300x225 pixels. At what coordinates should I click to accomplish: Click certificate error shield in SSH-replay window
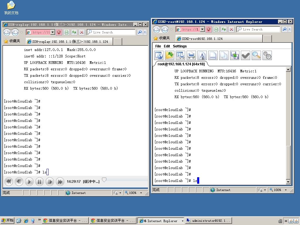click(x=59, y=32)
